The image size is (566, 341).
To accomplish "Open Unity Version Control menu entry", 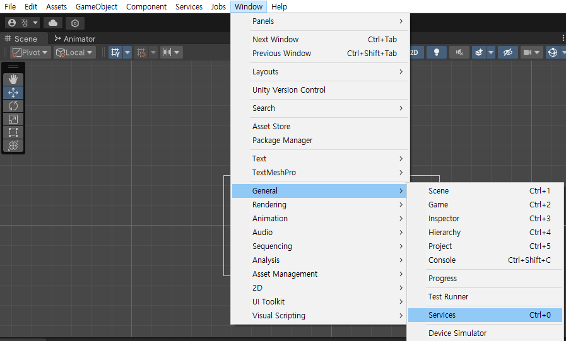I will (x=320, y=90).
